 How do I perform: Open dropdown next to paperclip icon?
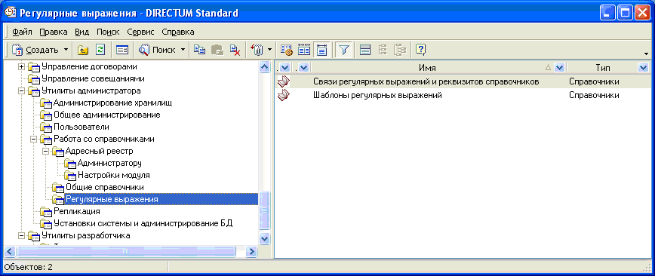[x=269, y=50]
